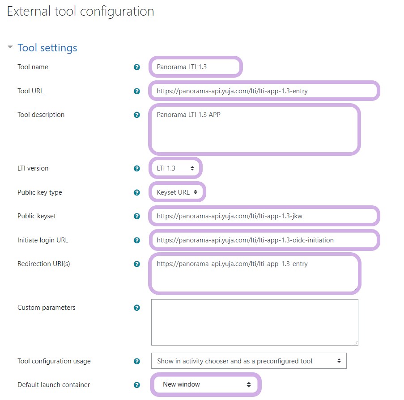
Task: Click the Tool name text field
Action: pyautogui.click(x=196, y=67)
